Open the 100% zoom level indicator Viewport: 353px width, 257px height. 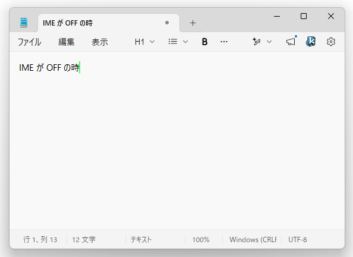pos(201,239)
